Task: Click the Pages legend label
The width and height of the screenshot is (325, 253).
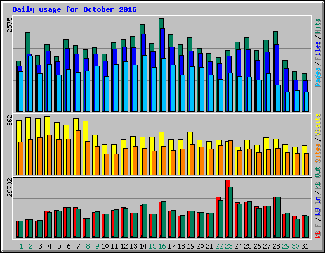Action: (x=318, y=77)
